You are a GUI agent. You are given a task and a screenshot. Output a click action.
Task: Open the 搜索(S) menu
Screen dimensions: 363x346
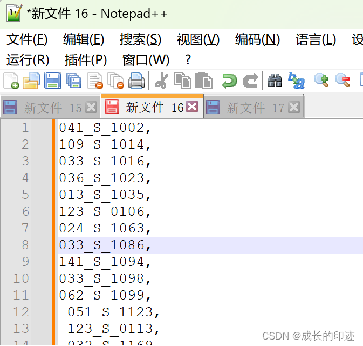coord(140,39)
